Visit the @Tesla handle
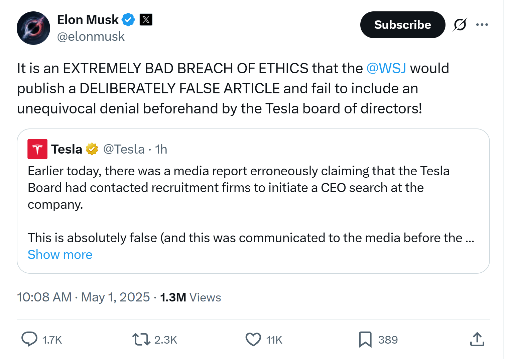 click(x=124, y=149)
